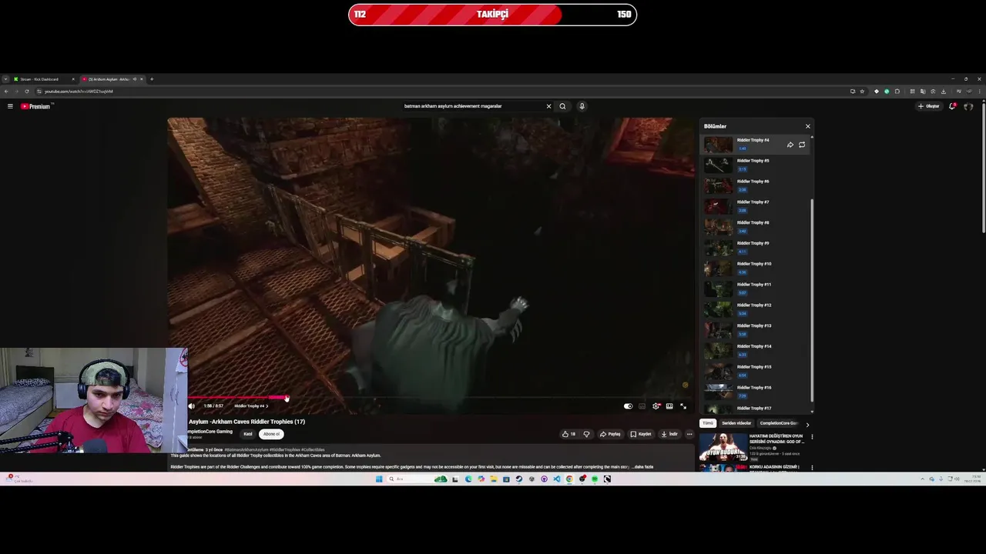
Task: Like the video with thumbs up
Action: [569, 434]
